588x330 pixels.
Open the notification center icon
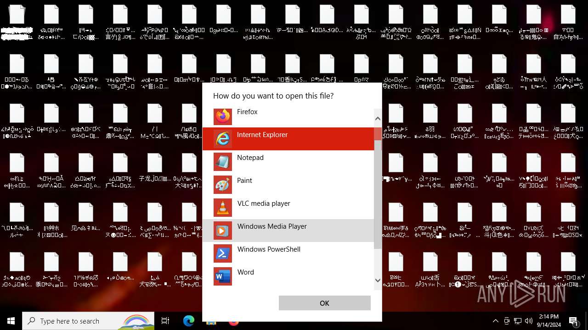pyautogui.click(x=574, y=321)
